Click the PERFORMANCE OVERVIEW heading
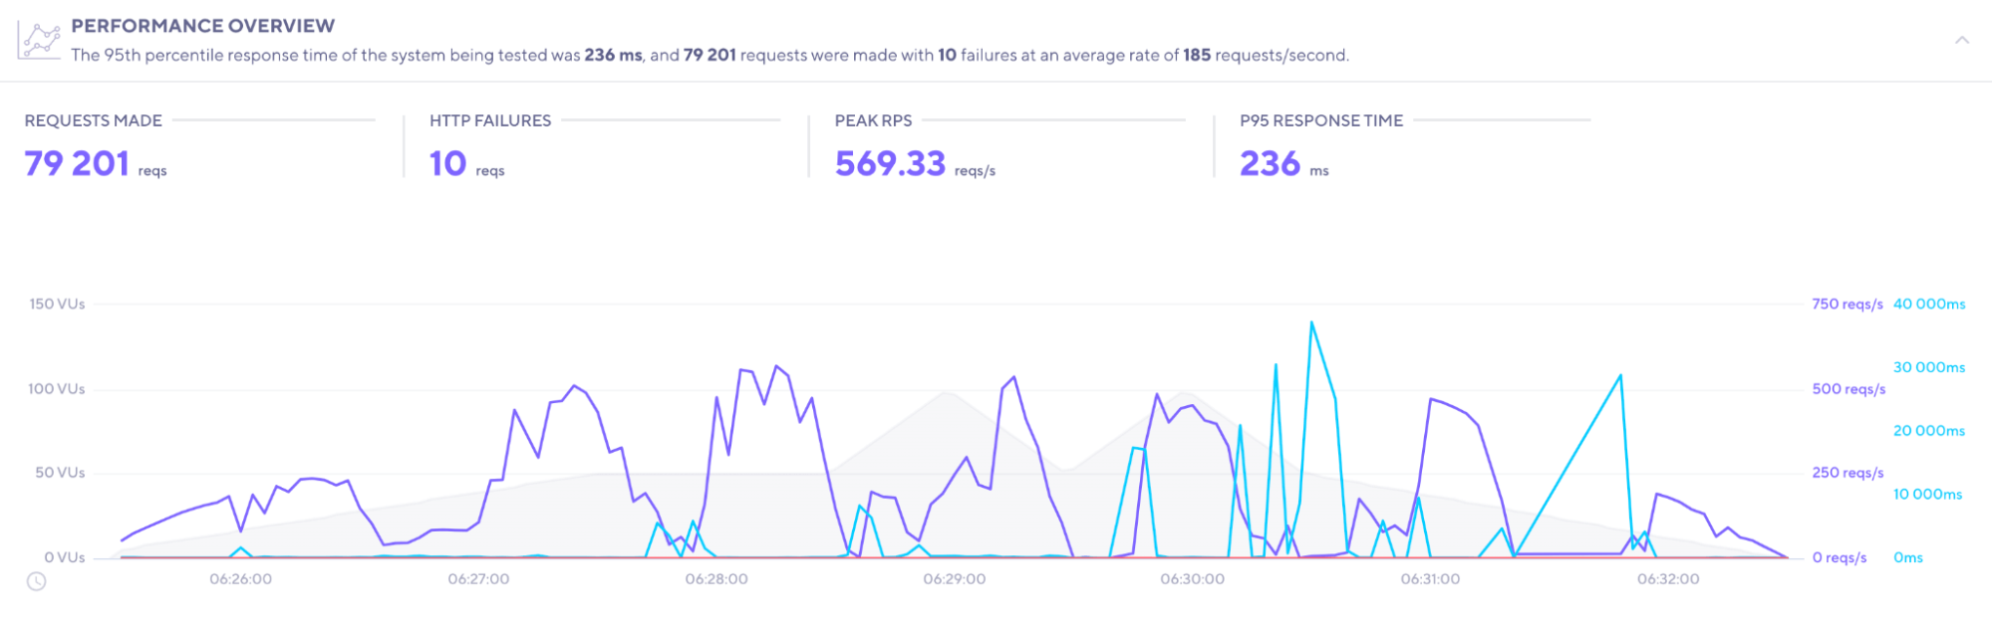 pos(202,26)
